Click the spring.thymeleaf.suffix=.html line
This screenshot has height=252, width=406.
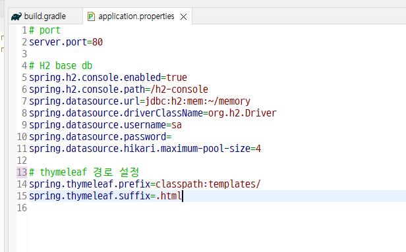105,196
